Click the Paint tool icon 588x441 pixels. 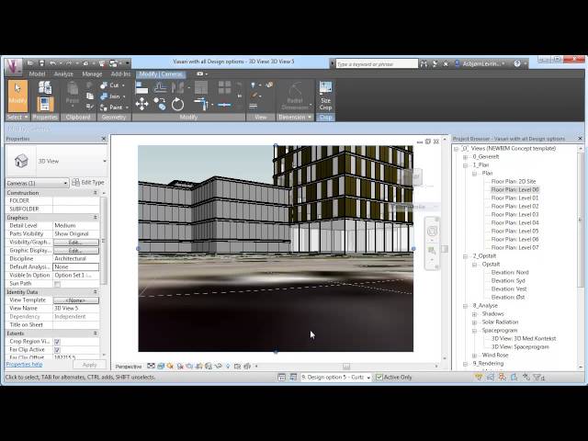pyautogui.click(x=114, y=107)
